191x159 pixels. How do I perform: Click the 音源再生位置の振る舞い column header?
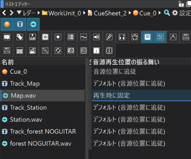[141, 62]
